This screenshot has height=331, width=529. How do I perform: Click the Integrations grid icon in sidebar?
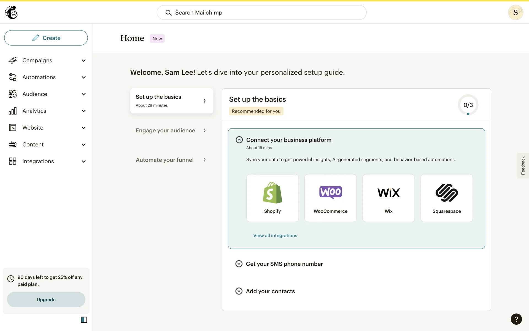pyautogui.click(x=13, y=161)
